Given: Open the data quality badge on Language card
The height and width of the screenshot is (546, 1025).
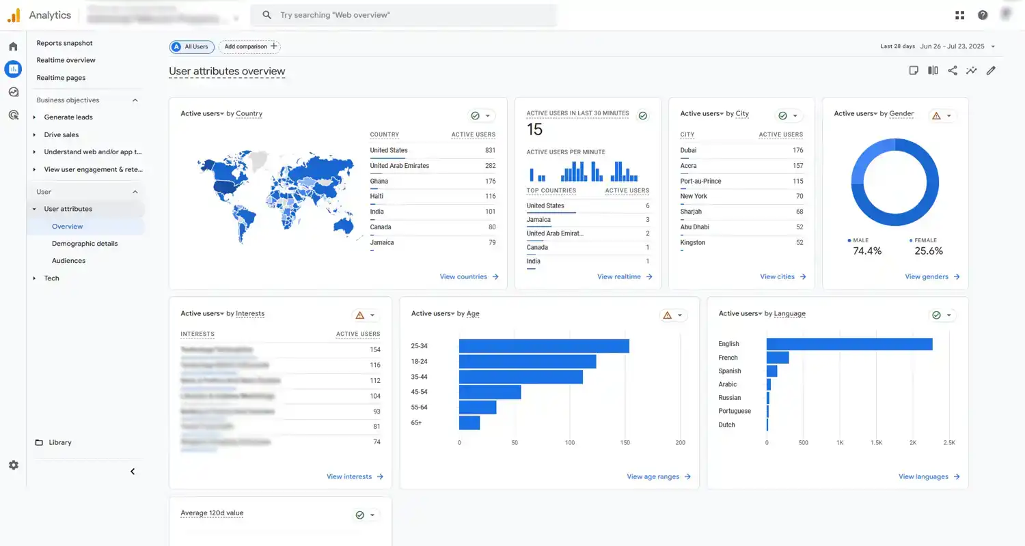Looking at the screenshot, I should pos(938,315).
